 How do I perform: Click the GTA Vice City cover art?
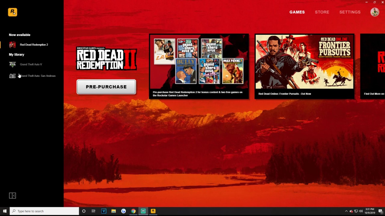coord(209,71)
